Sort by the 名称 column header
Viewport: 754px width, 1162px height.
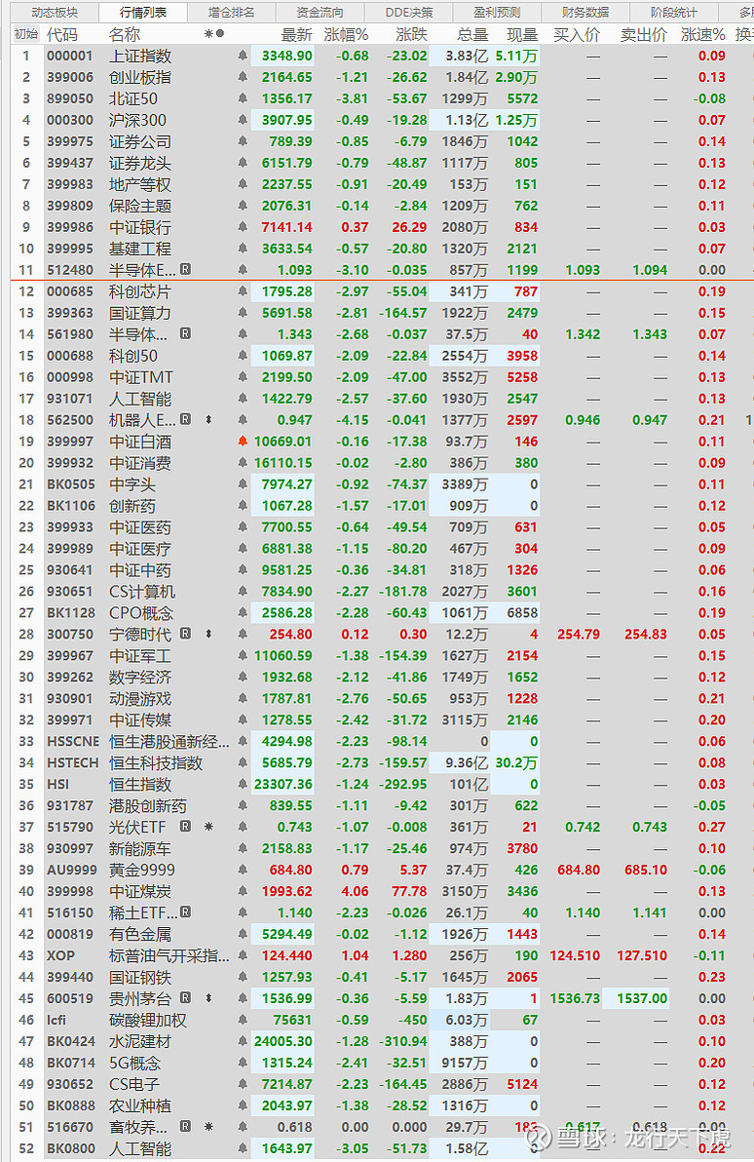[125, 35]
